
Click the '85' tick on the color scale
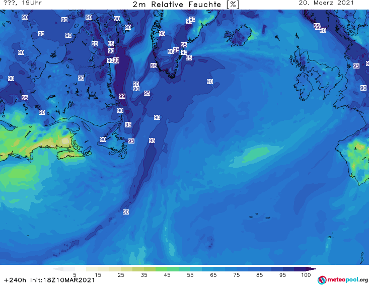tap(260, 275)
